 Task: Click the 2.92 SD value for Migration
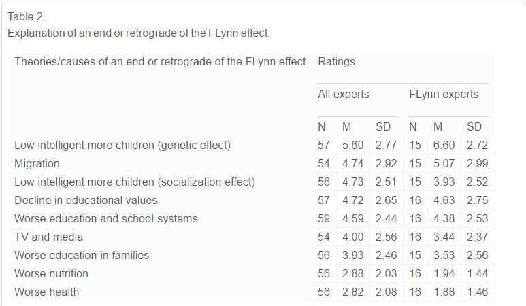click(386, 163)
